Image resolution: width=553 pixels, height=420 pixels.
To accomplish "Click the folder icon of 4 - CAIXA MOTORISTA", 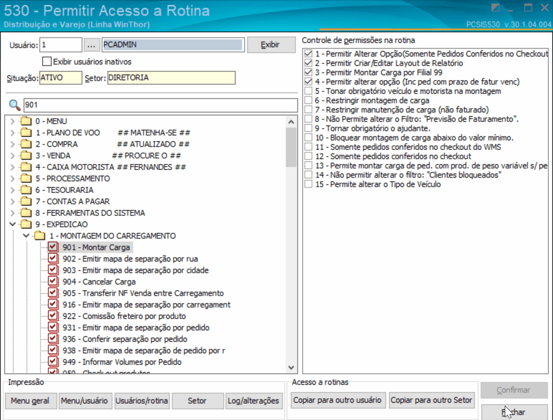I will [26, 167].
